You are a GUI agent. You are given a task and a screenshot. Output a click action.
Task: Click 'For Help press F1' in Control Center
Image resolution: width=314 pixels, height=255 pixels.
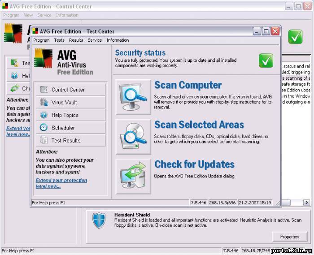click(x=18, y=251)
